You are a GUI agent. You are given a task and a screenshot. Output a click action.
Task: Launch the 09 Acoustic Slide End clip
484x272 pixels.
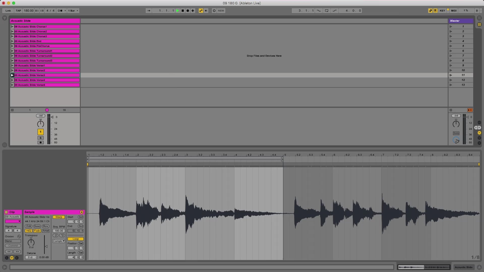12,41
